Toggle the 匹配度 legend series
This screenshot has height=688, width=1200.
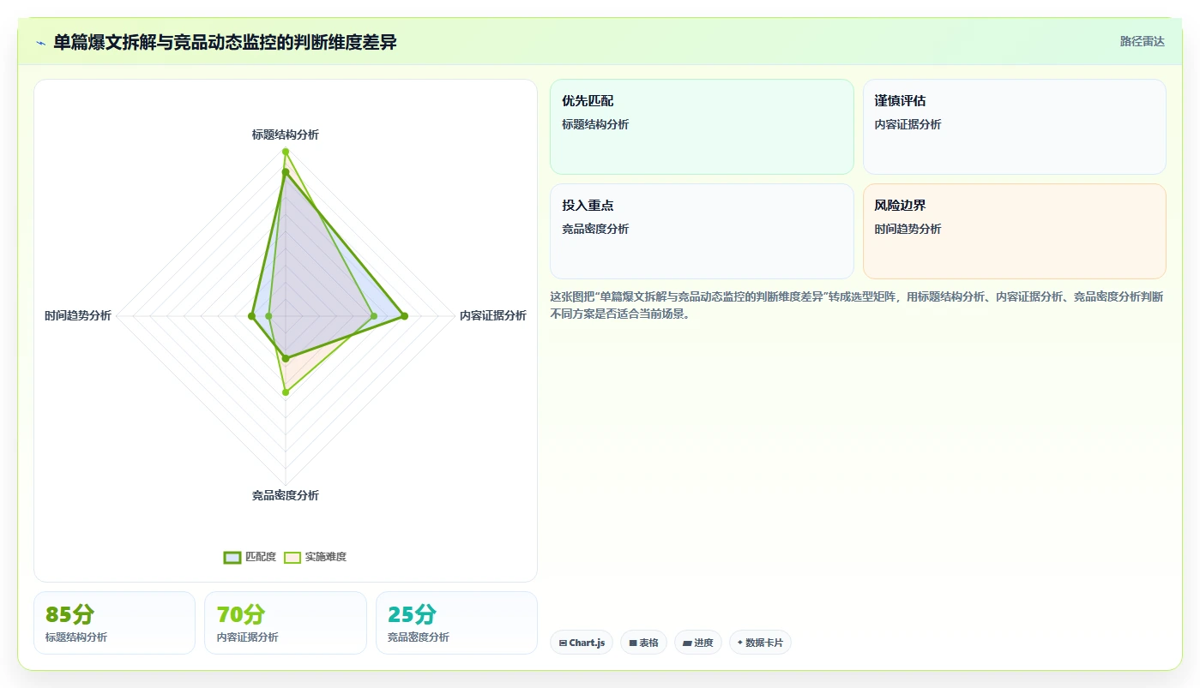point(250,557)
